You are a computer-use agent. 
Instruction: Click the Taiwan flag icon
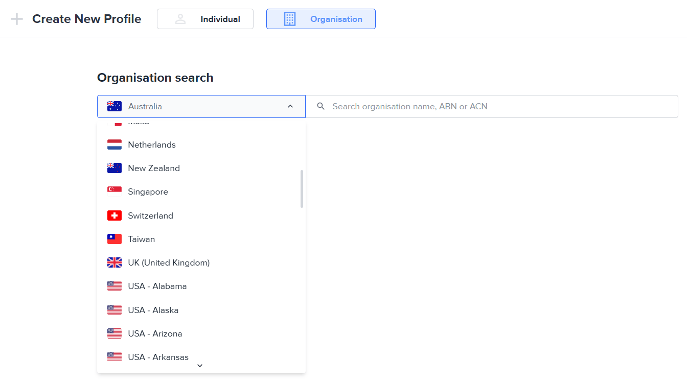114,239
